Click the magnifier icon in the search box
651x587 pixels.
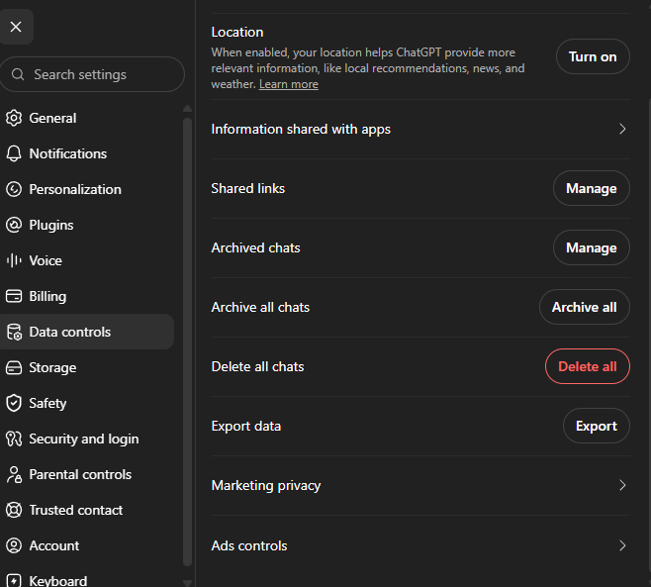click(x=18, y=74)
